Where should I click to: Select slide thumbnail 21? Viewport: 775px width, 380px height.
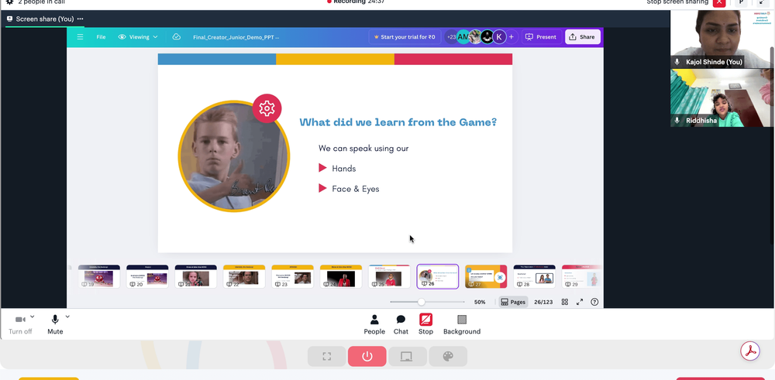coord(196,276)
